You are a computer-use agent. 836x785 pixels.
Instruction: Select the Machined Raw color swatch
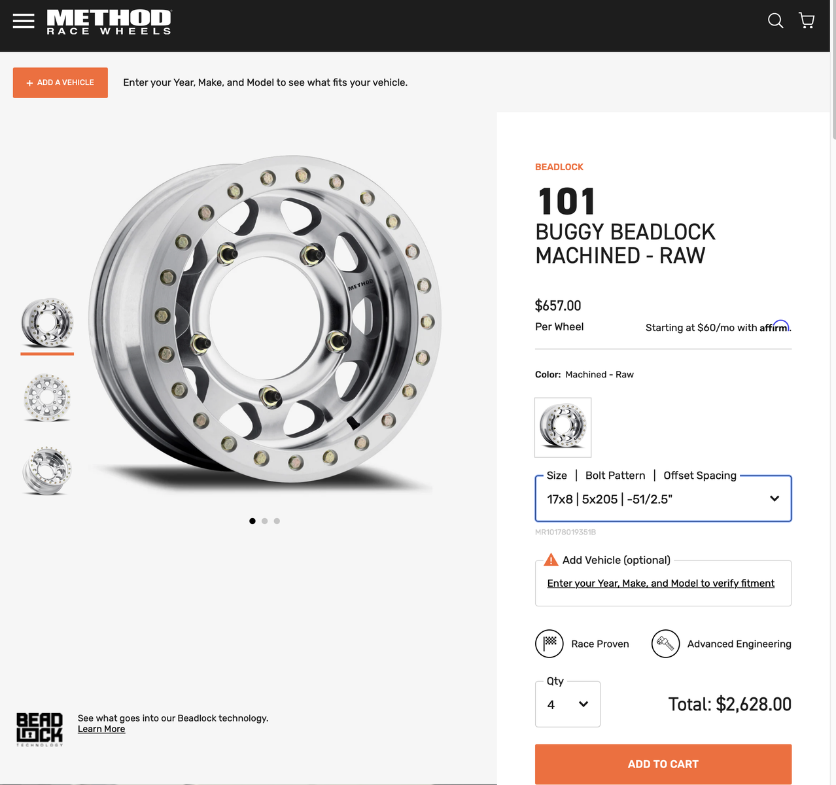coord(563,427)
